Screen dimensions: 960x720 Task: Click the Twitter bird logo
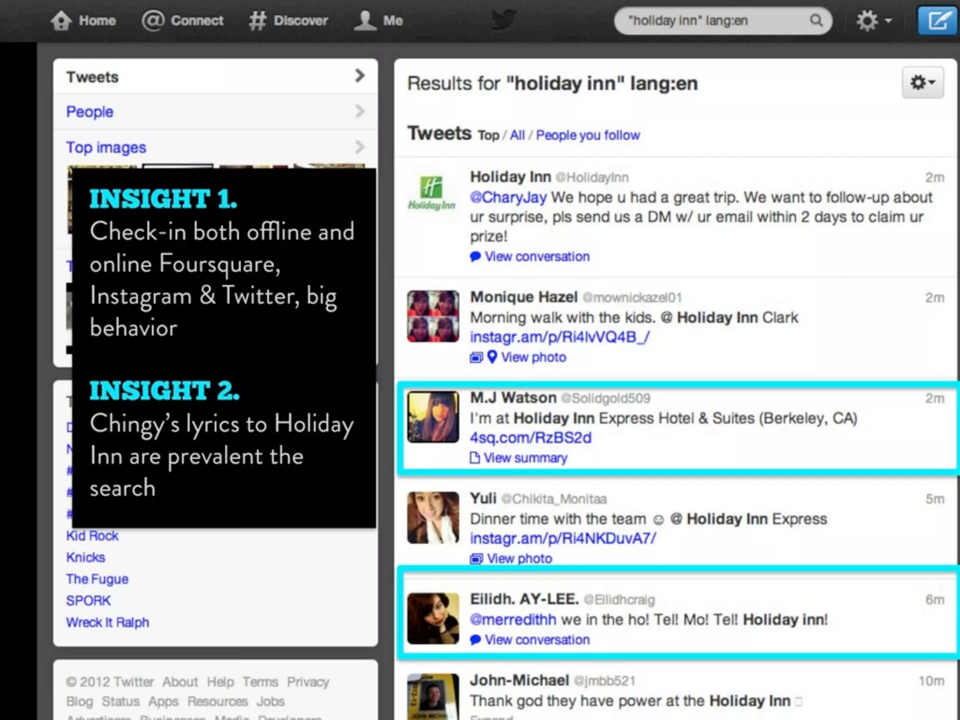[504, 21]
